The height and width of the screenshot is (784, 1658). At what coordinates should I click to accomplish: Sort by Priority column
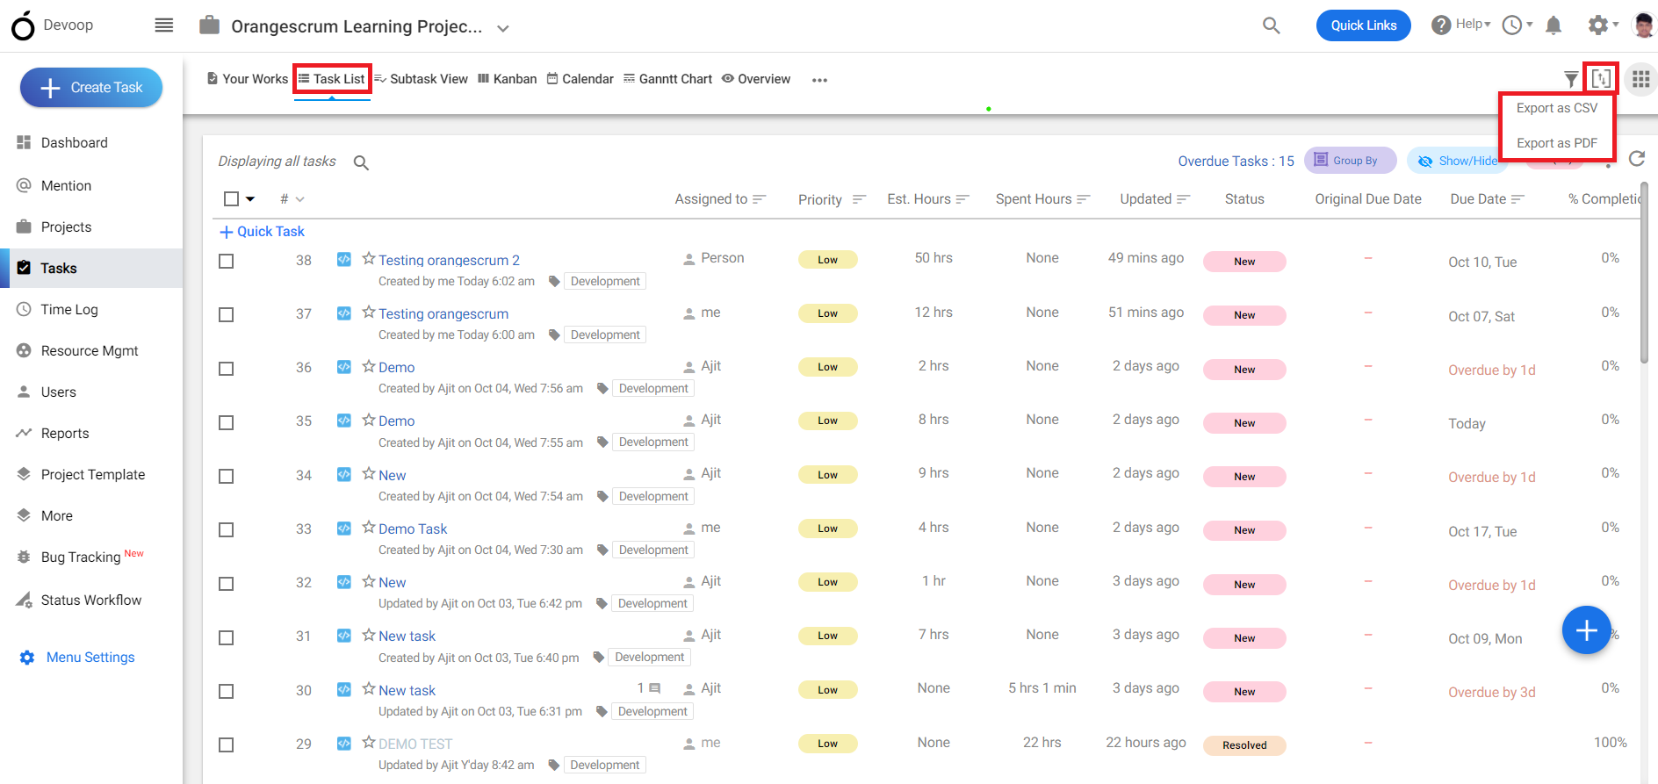click(x=832, y=200)
